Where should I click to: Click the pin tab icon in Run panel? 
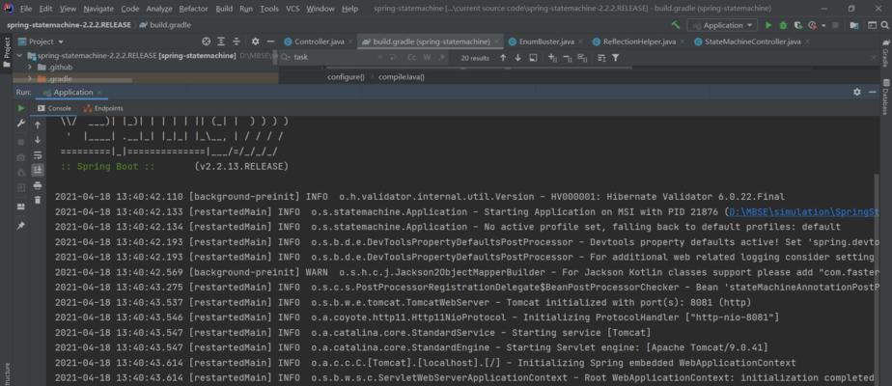pyautogui.click(x=21, y=226)
